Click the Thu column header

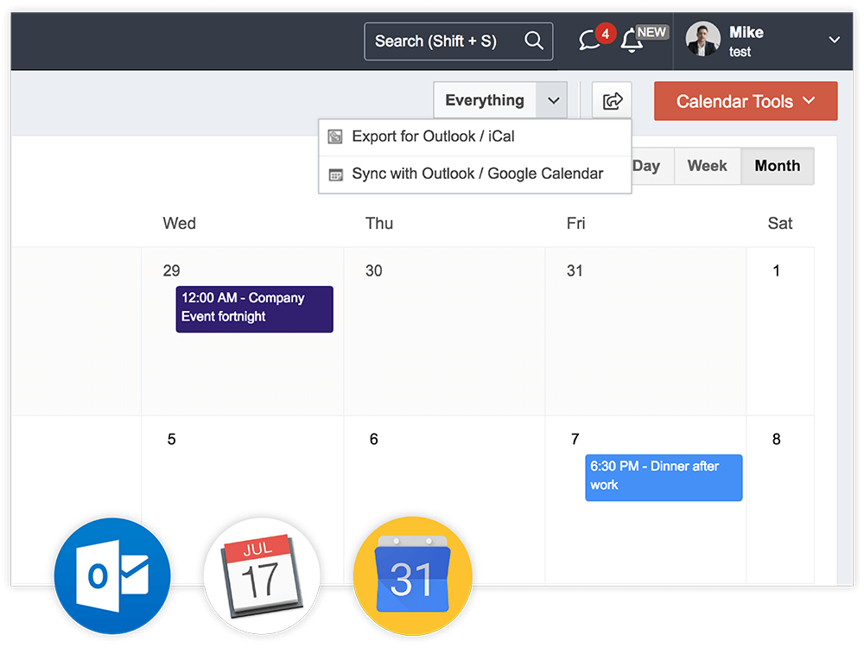379,223
